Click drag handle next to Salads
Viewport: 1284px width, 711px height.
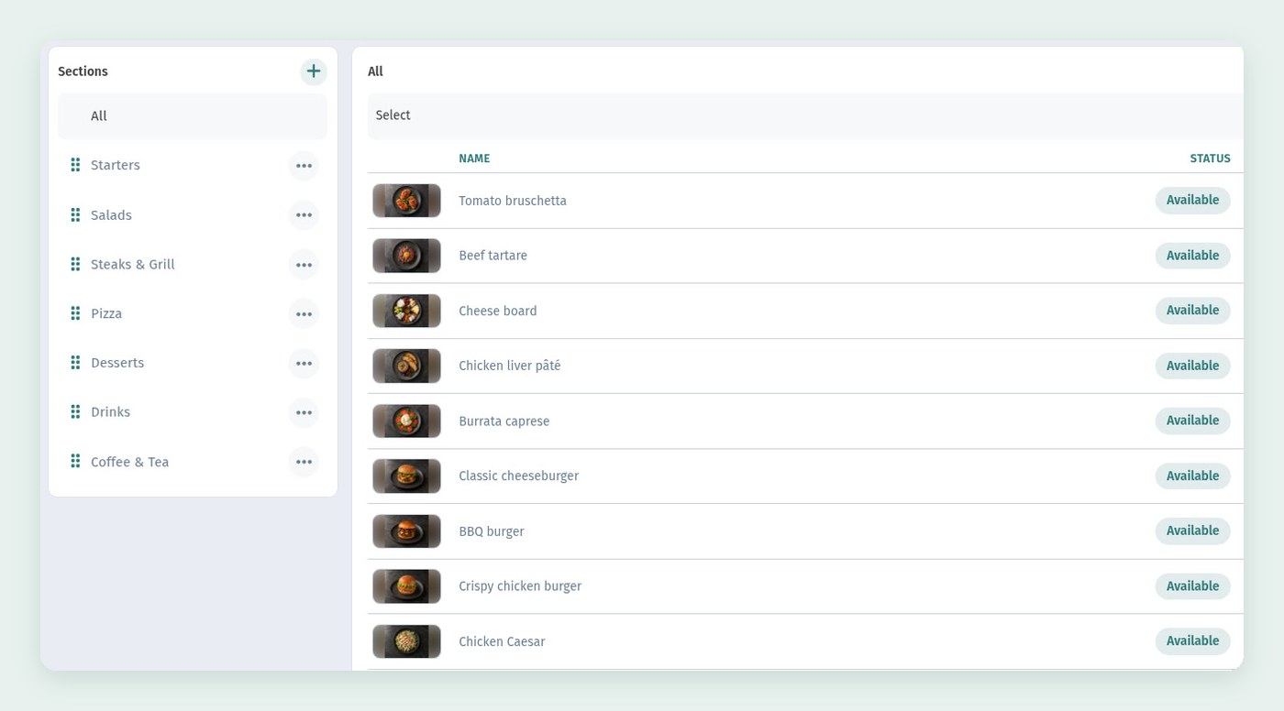75,214
